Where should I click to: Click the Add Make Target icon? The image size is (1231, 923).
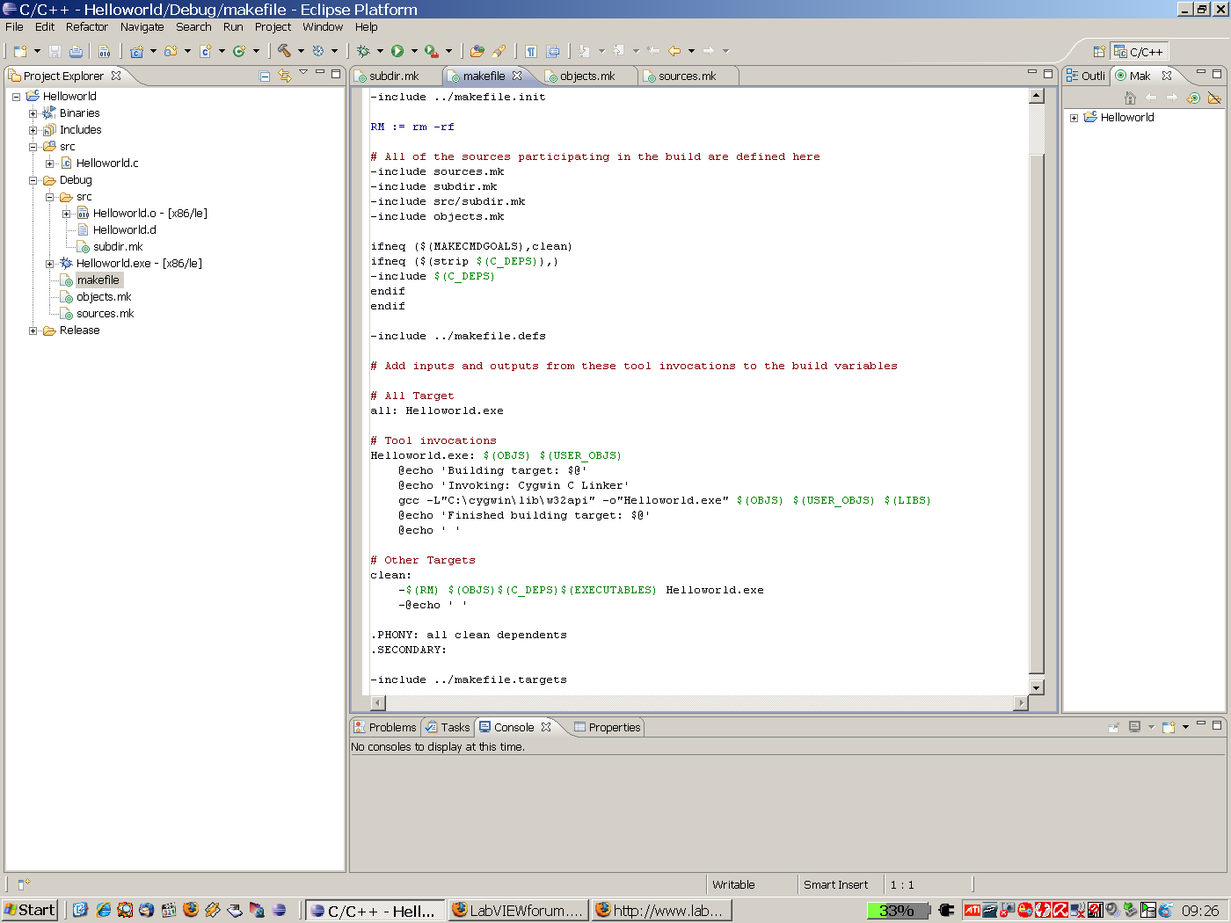point(1193,98)
